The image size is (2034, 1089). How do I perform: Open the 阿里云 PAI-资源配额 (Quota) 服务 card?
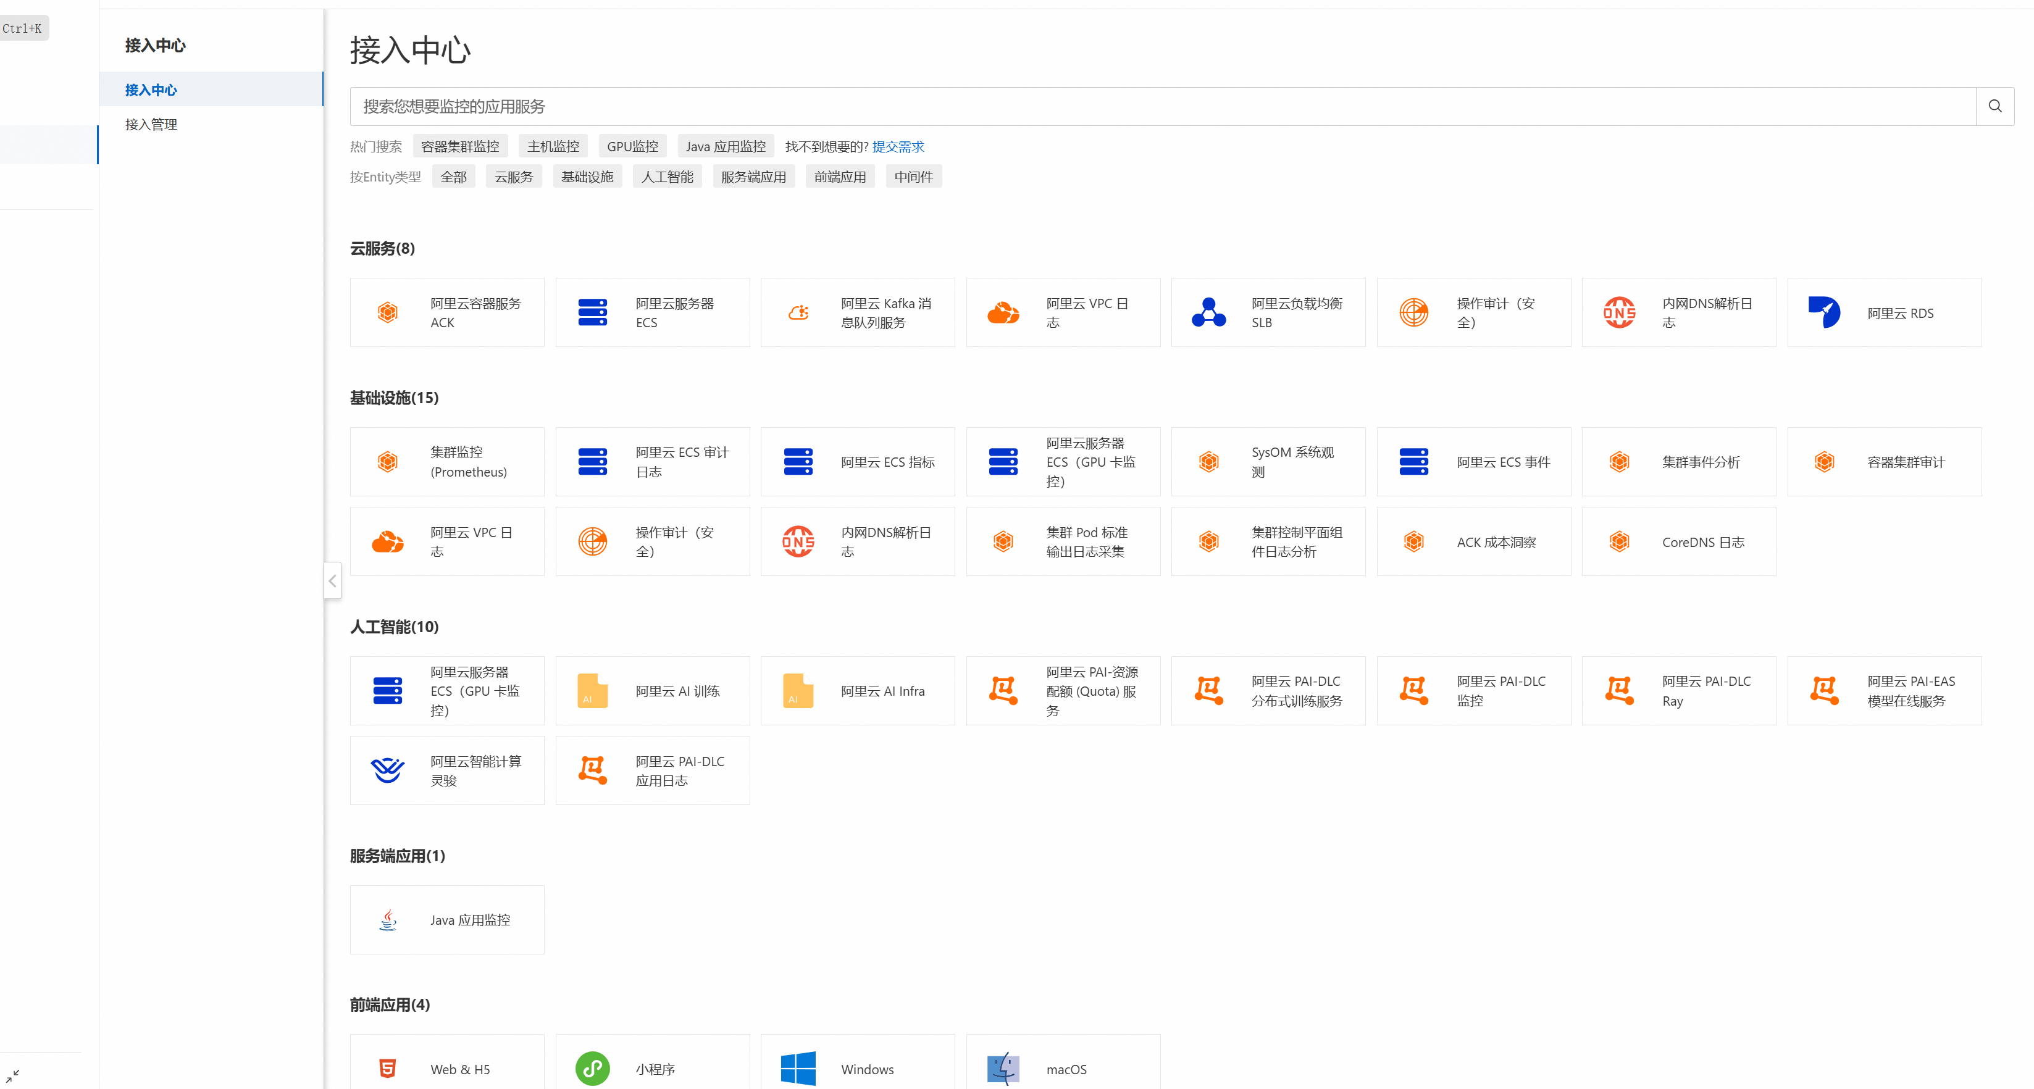(x=1063, y=690)
